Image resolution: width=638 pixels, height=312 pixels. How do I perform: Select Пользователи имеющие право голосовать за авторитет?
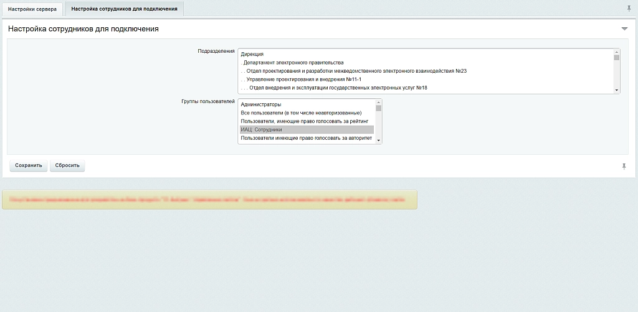(307, 138)
